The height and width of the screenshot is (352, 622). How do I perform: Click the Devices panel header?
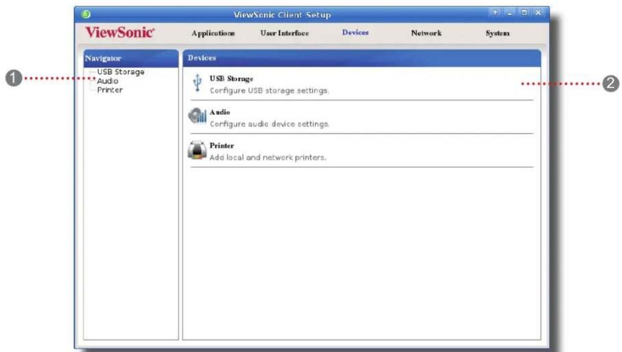point(361,58)
